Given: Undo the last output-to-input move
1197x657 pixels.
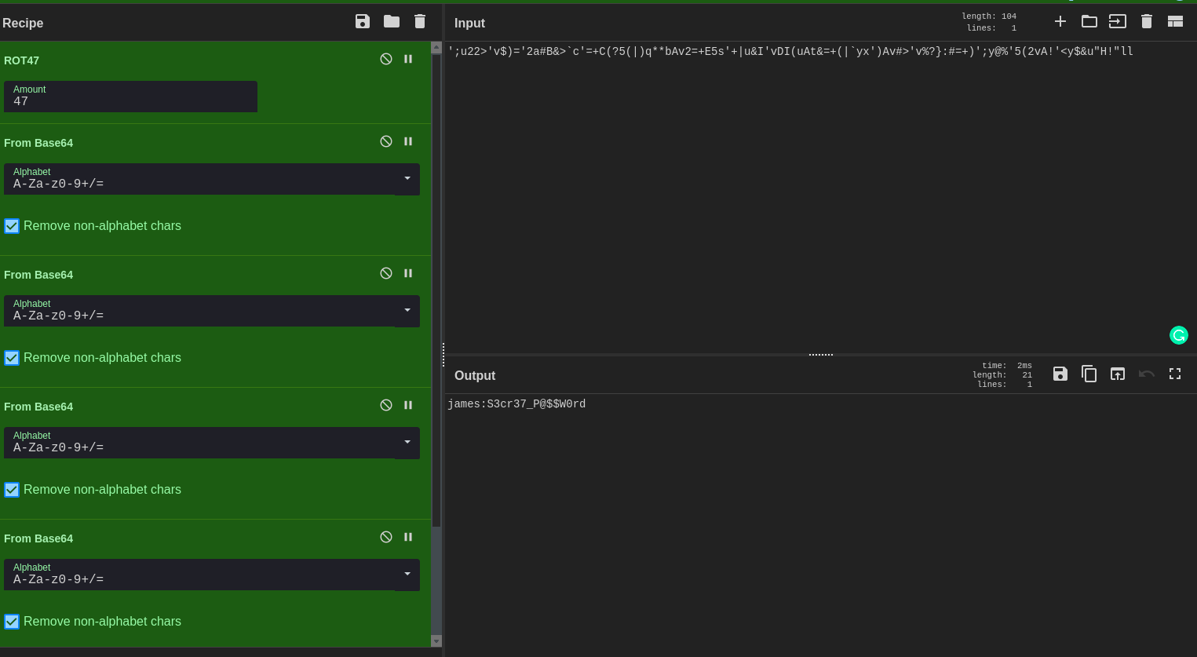Looking at the screenshot, I should coord(1147,374).
